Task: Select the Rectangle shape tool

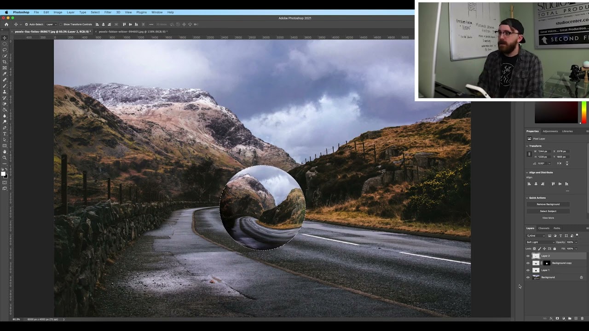Action: [5, 145]
